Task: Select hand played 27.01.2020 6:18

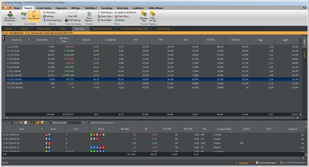Action: (x=153, y=143)
